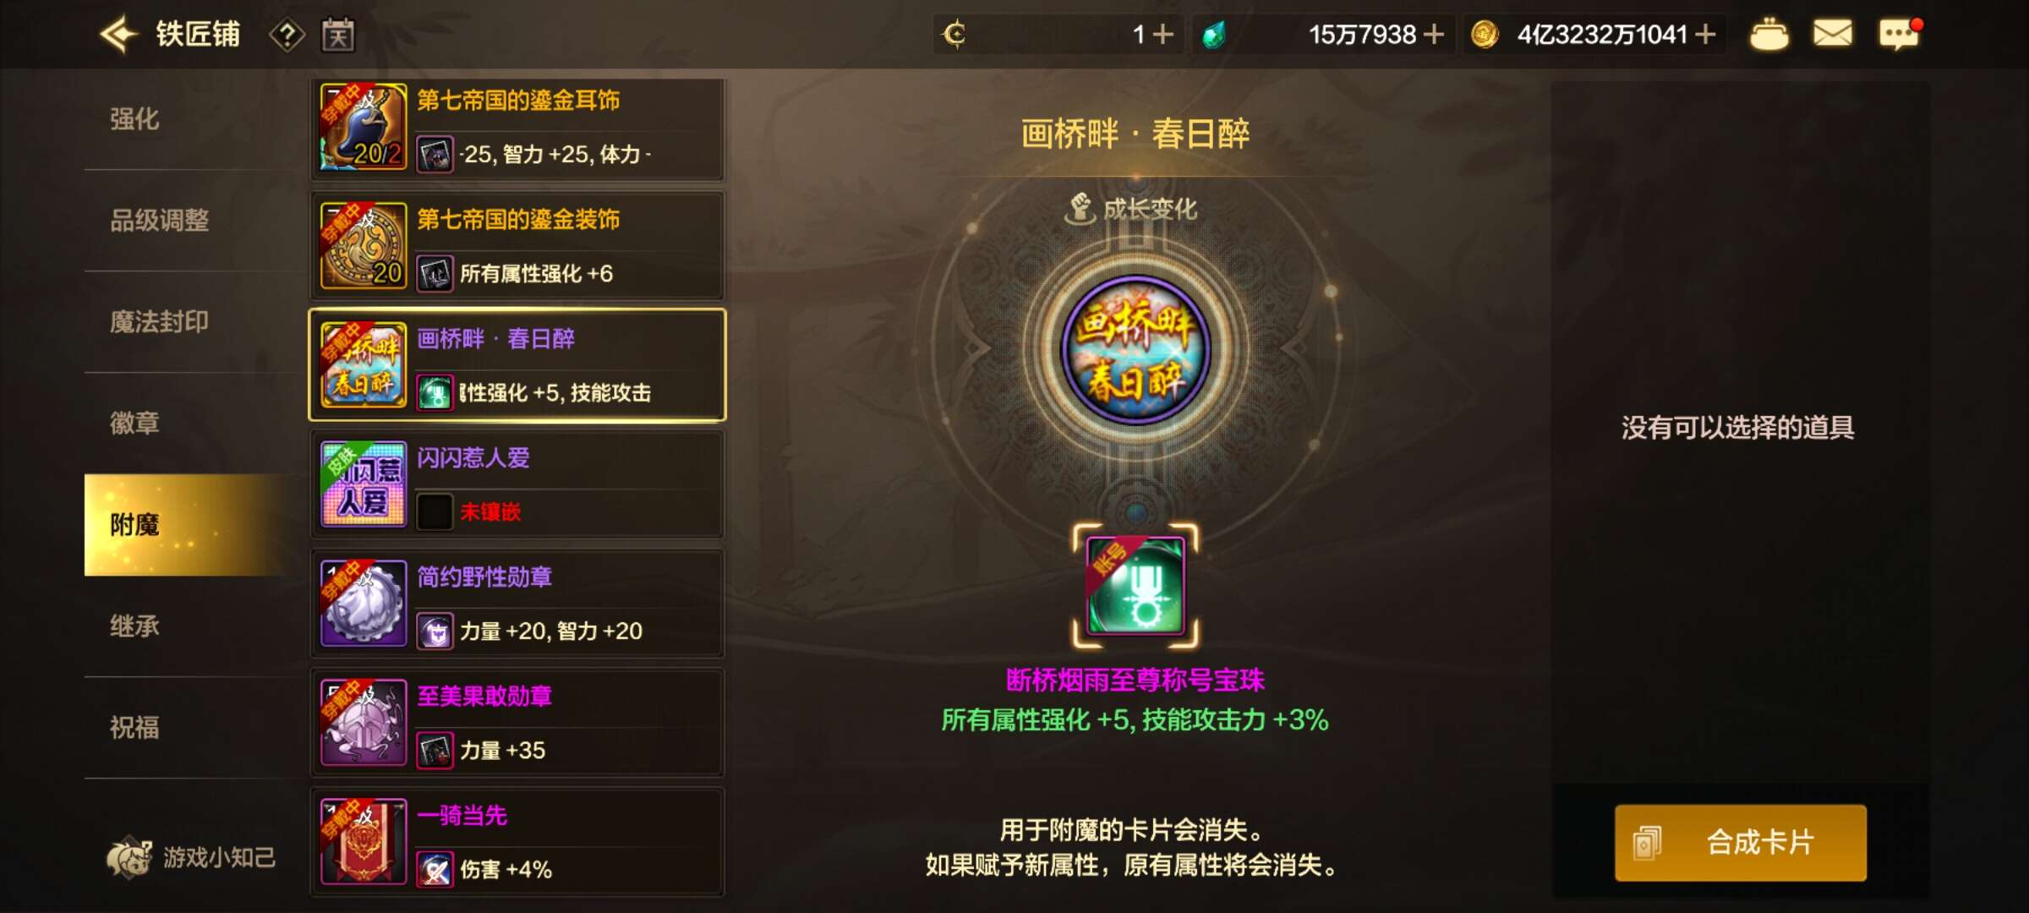Select 第七帝国的鎏金耳饰 in equipment list
The image size is (2029, 913).
pos(517,129)
